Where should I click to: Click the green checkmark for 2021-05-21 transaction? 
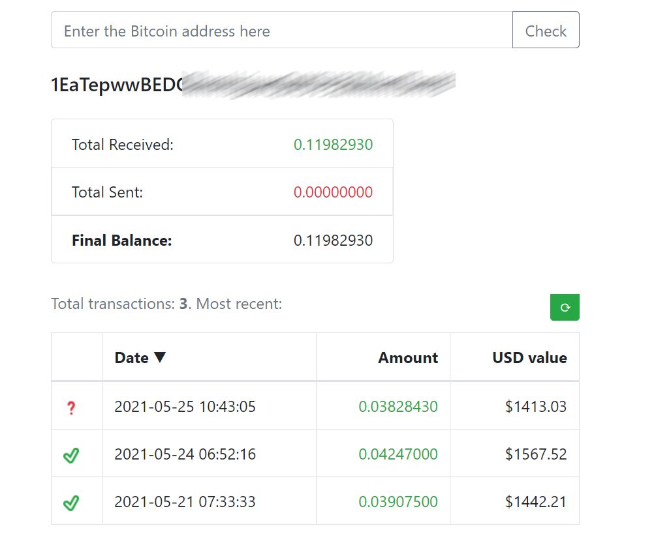pos(71,503)
